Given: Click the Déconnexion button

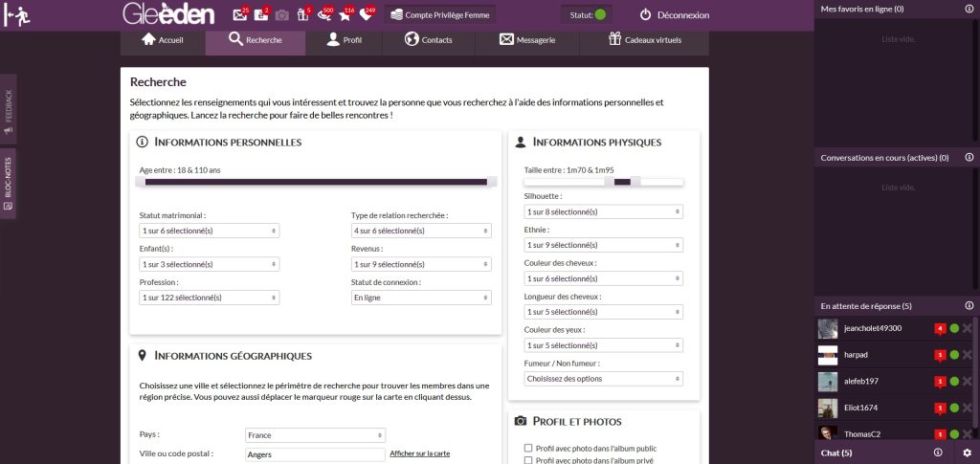Looking at the screenshot, I should point(675,15).
